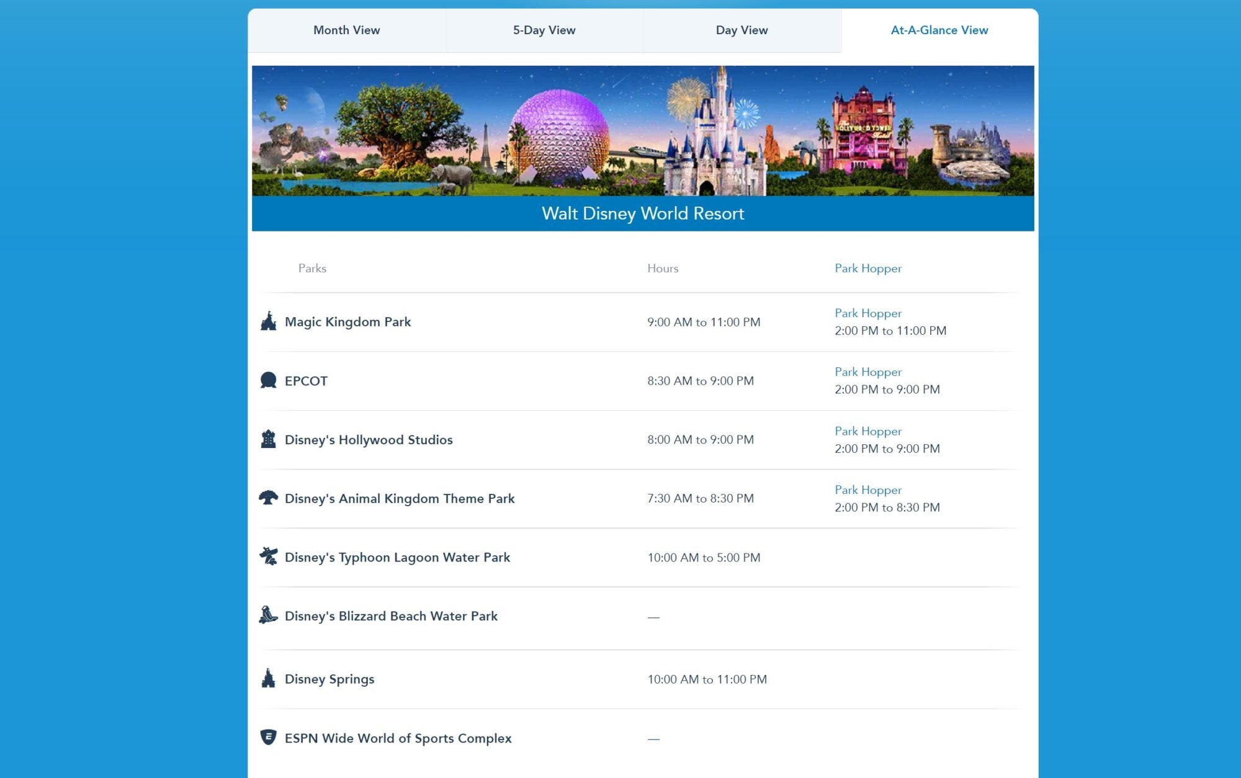Open Disney's Blizzard Beach Water Park link

coord(391,616)
